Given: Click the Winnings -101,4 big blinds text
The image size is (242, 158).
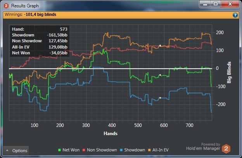Looking at the screenshot, I should tap(30, 14).
